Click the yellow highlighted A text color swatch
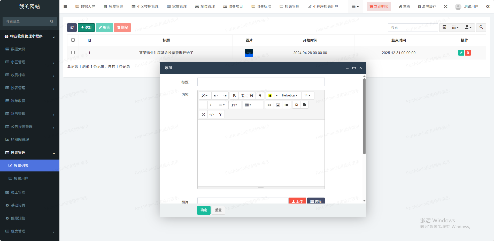 point(270,96)
